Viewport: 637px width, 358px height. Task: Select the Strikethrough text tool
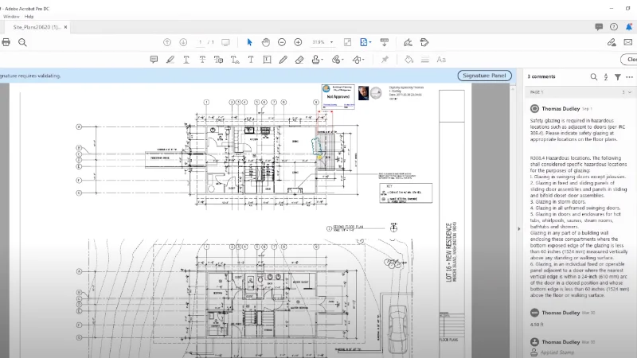coord(202,60)
